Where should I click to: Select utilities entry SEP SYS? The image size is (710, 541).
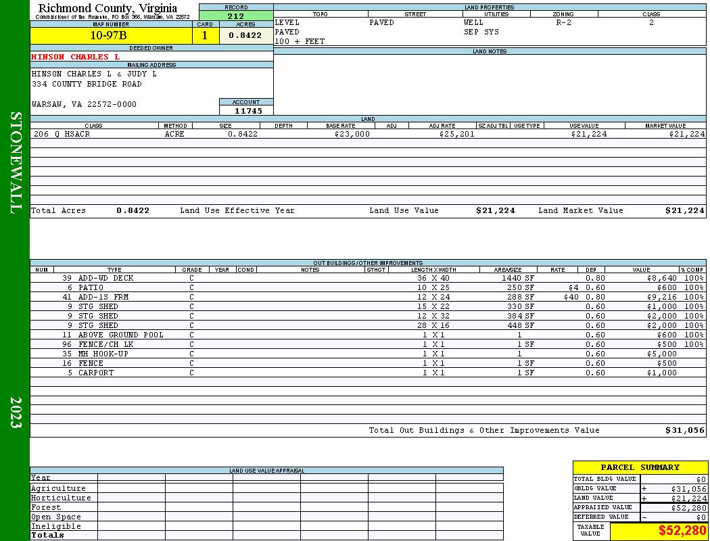481,32
